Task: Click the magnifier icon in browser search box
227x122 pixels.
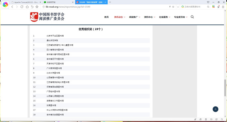Action: [208, 7]
